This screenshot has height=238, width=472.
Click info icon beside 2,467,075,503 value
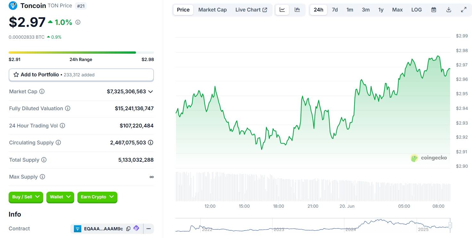(x=150, y=142)
